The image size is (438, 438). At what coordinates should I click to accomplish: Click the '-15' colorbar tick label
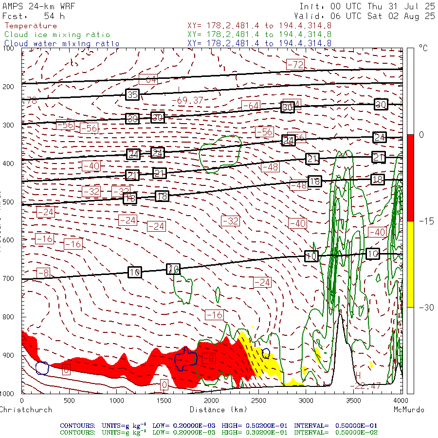426,221
